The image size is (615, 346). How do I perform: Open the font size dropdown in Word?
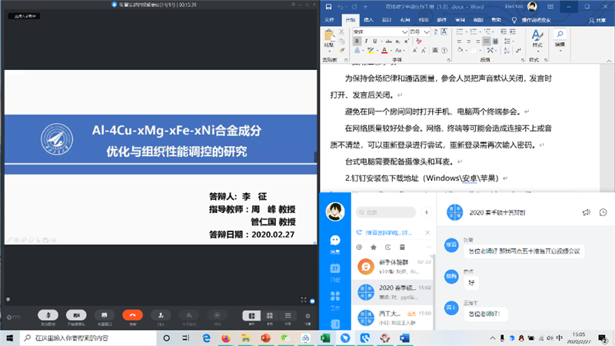coord(427,32)
